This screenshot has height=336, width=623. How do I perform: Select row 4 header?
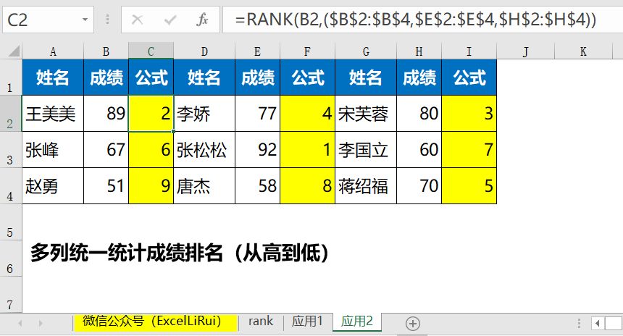[x=11, y=185]
